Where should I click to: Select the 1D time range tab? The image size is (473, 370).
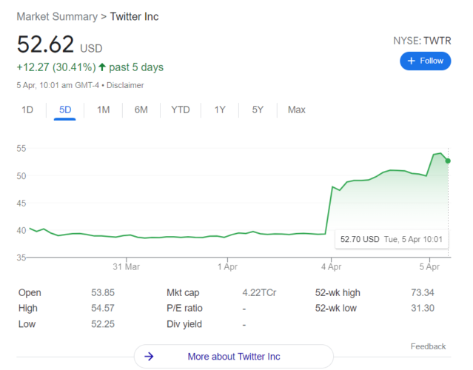point(27,110)
